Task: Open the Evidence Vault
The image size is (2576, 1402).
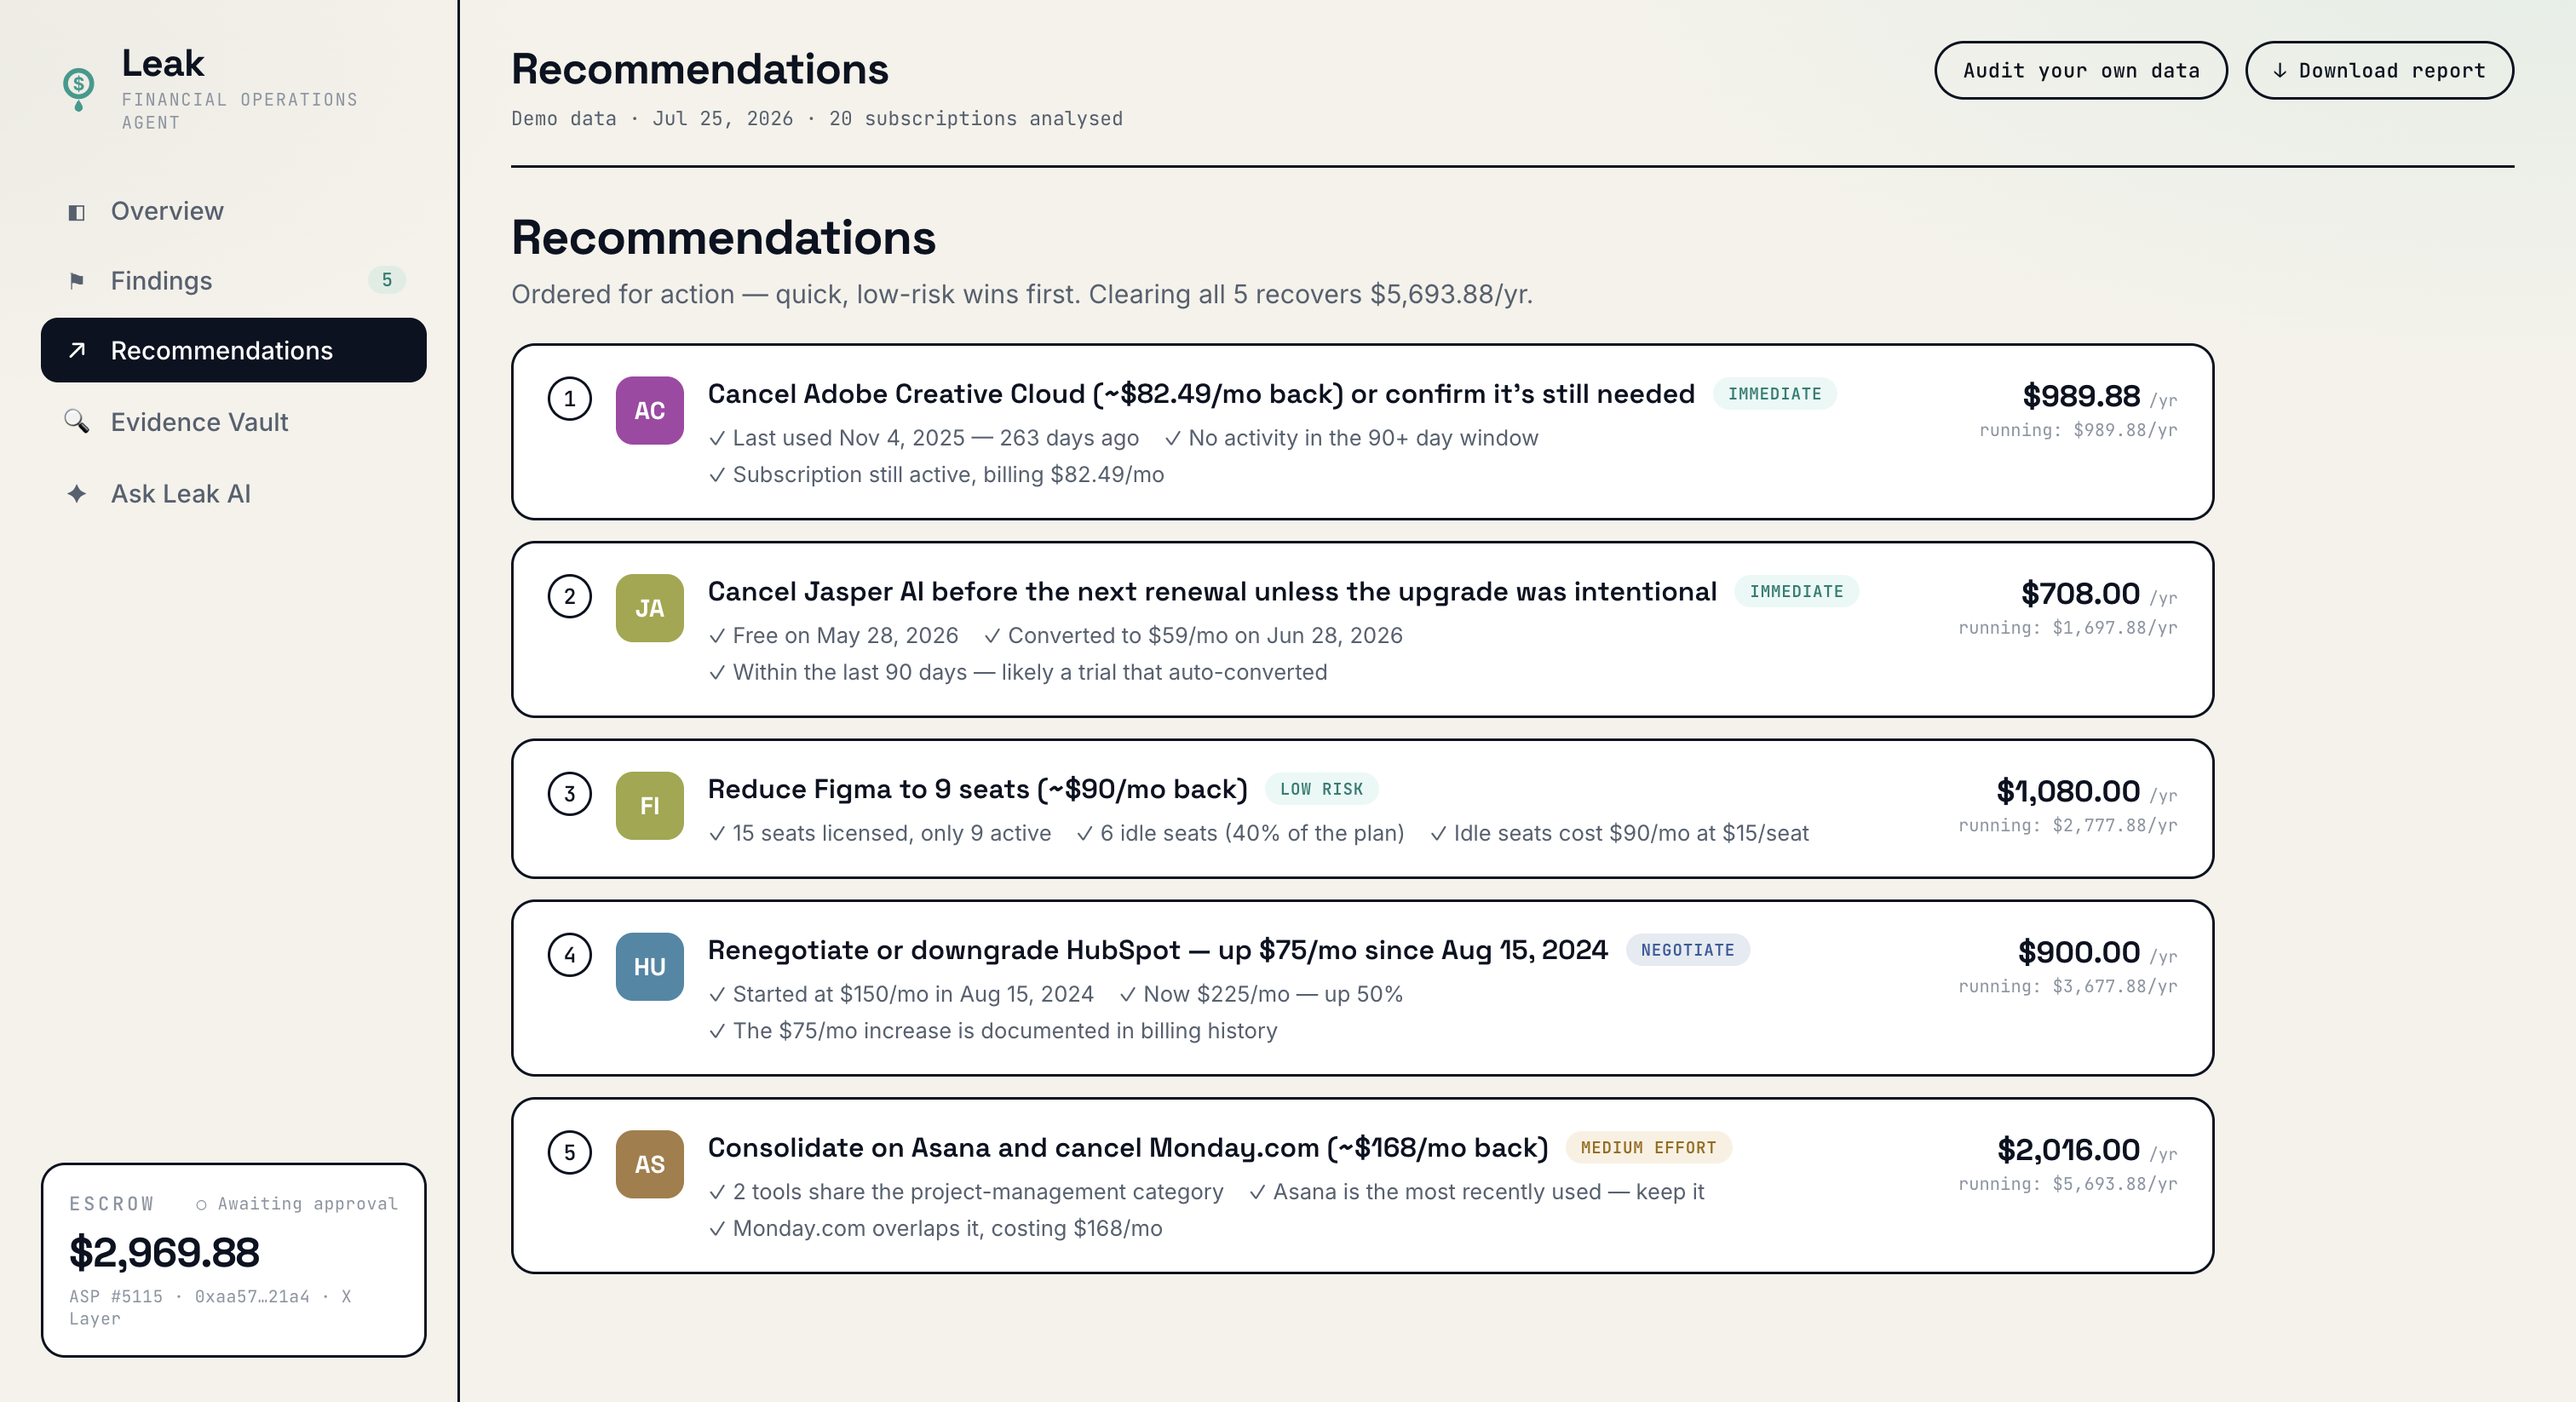Action: tap(234, 422)
